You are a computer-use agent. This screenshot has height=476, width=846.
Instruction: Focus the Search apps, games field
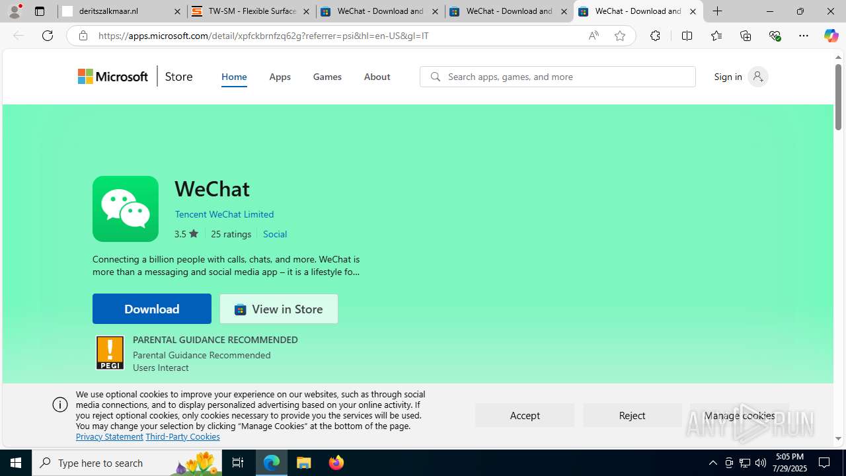tap(558, 77)
